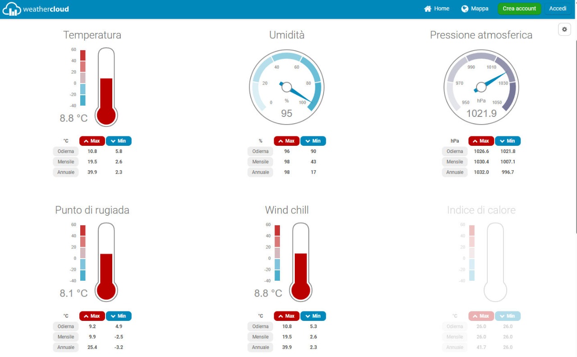This screenshot has height=357, width=577.
Task: Click the Crea account button
Action: point(519,9)
